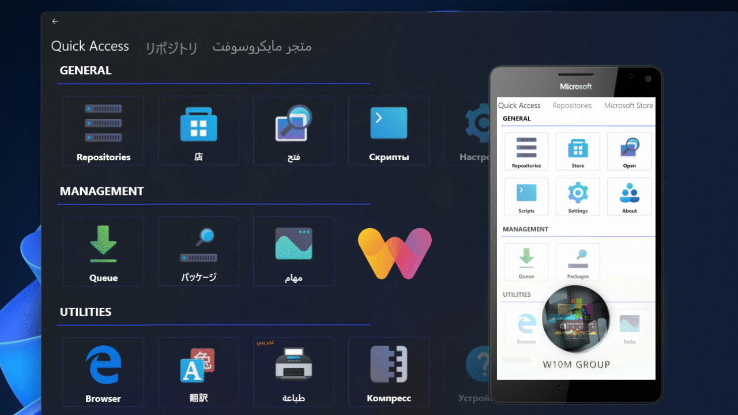738x415 pixels.
Task: Select the Quick Access tab in the desktop window
Action: 90,46
